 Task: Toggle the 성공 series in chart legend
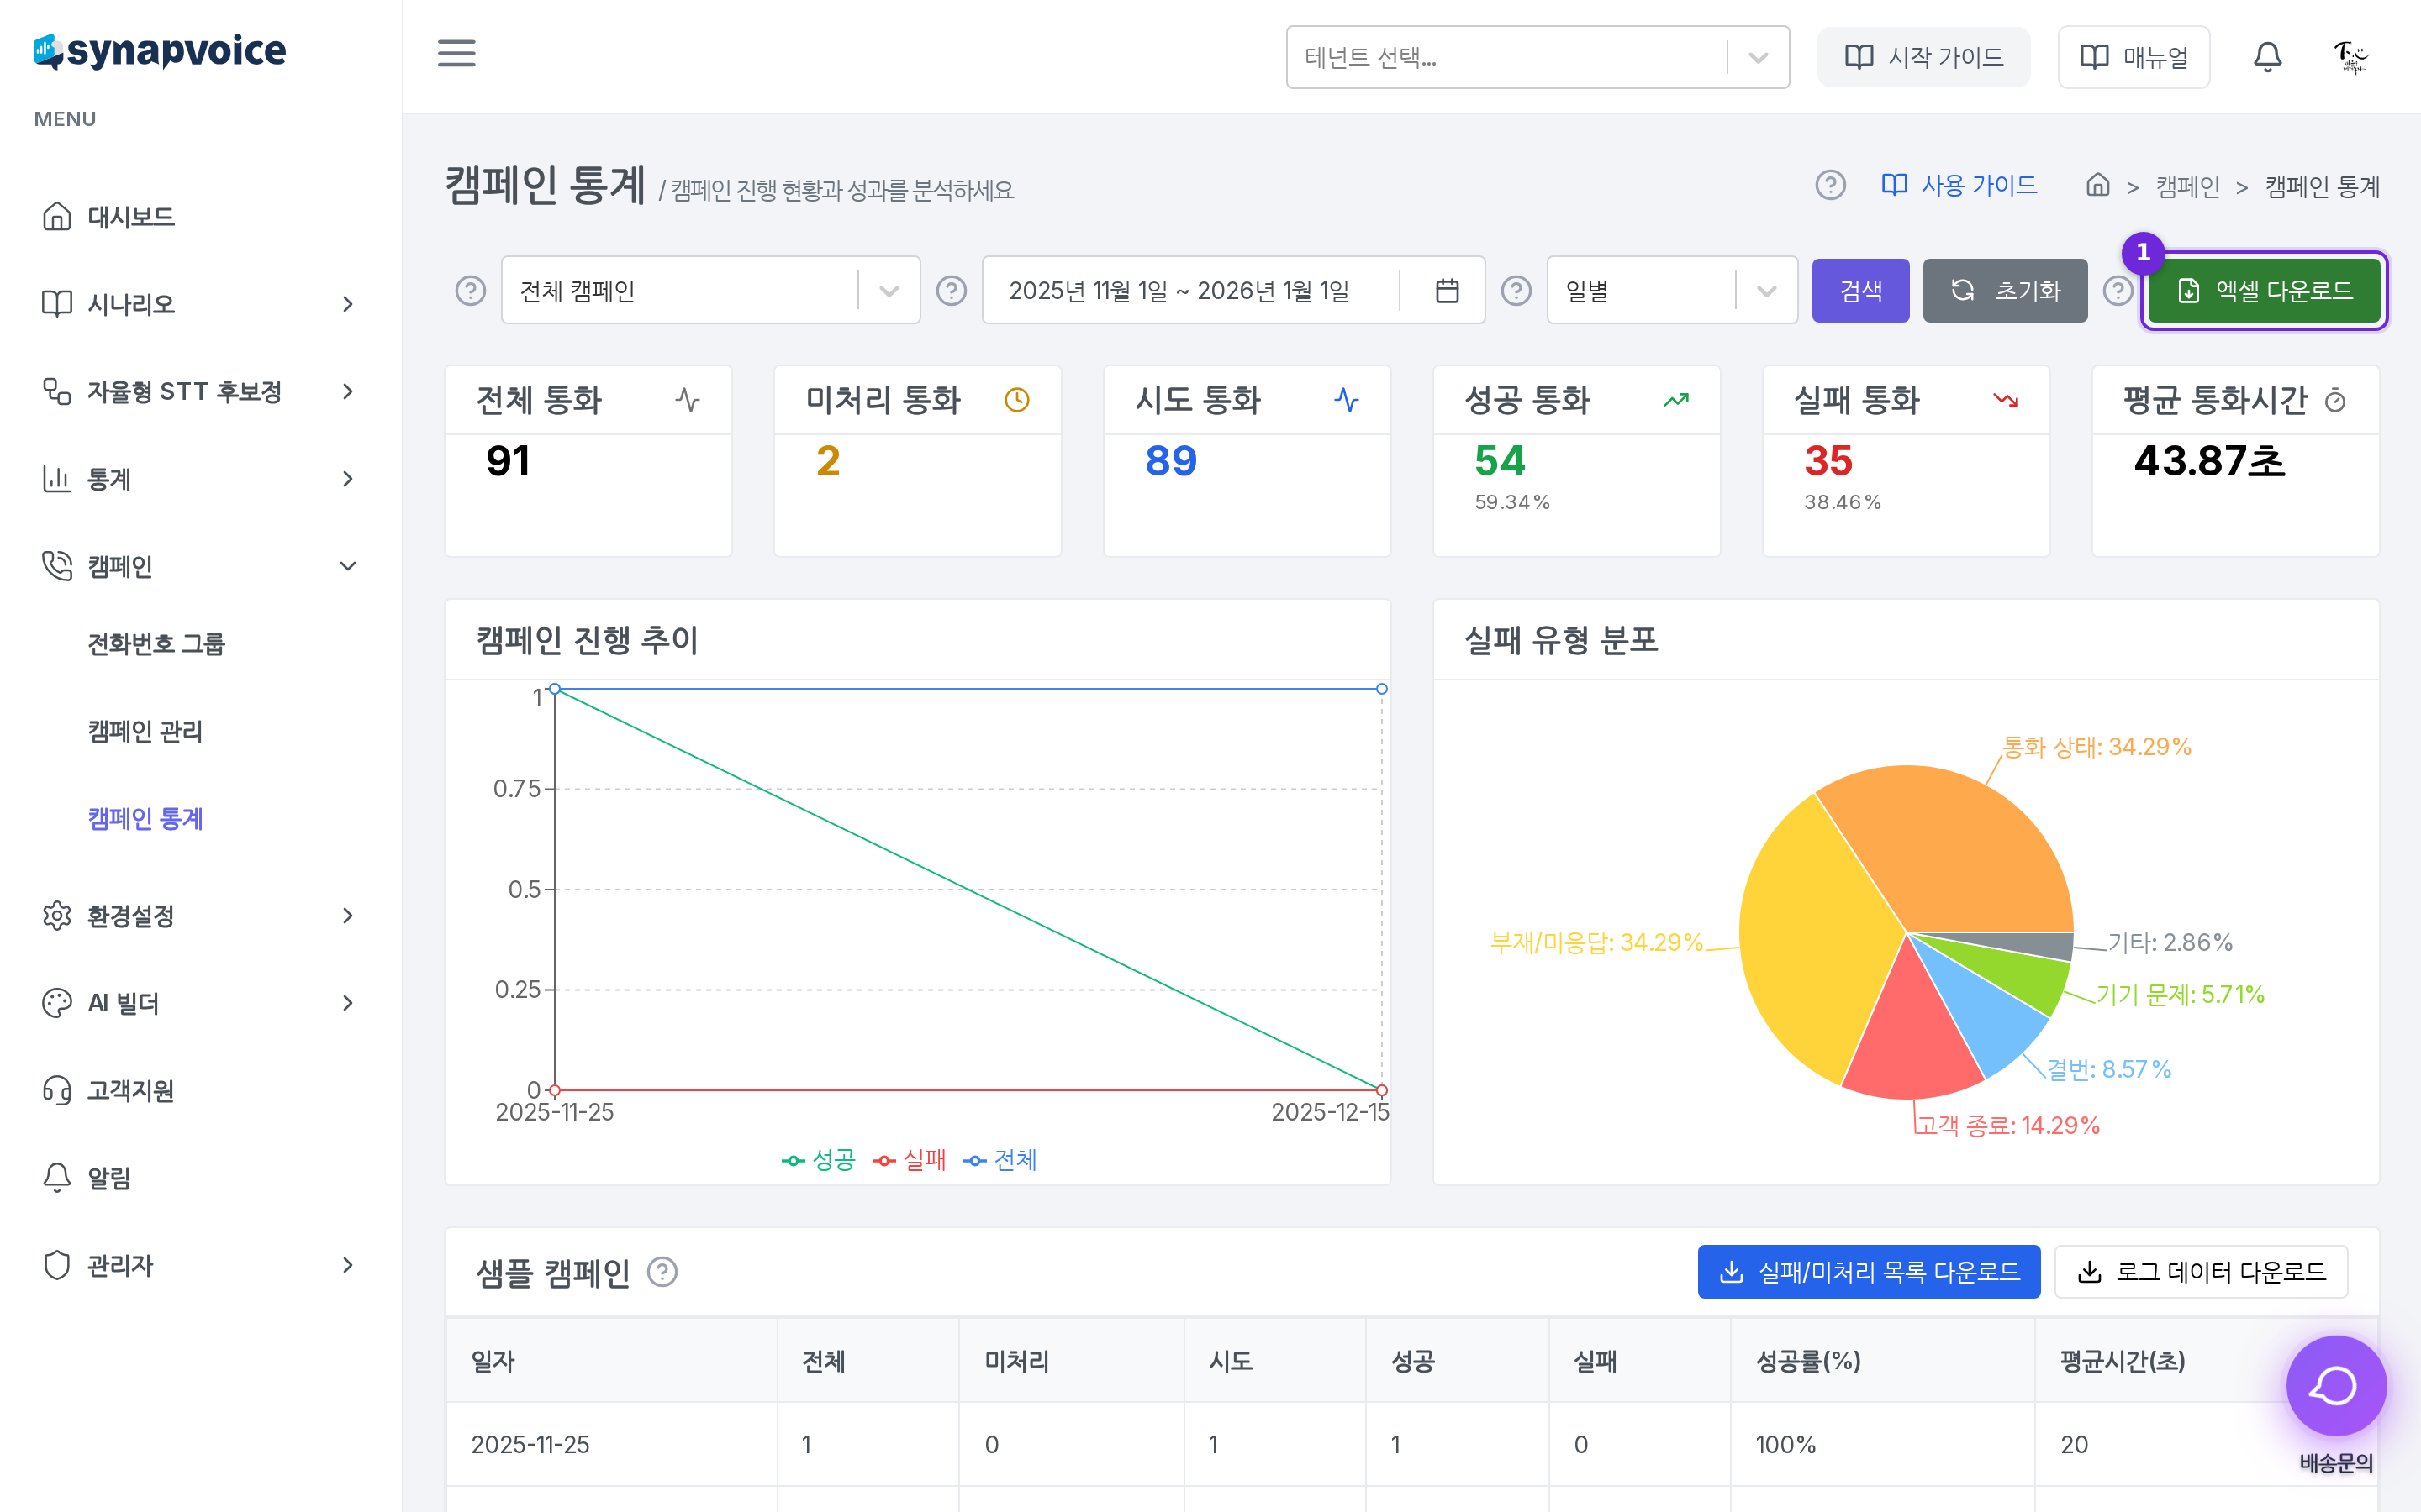click(x=818, y=1160)
